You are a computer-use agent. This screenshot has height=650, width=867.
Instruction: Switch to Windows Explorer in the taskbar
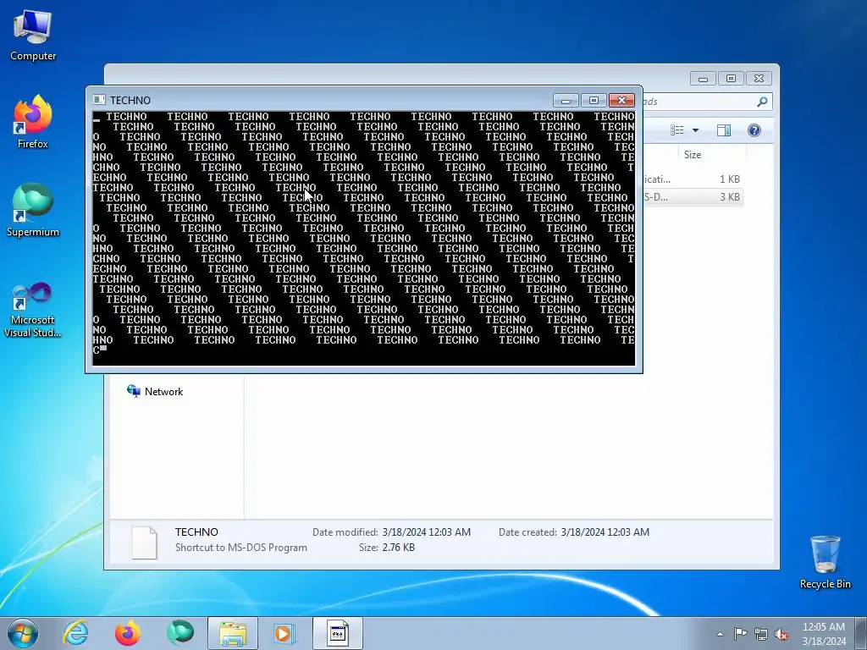pyautogui.click(x=233, y=633)
